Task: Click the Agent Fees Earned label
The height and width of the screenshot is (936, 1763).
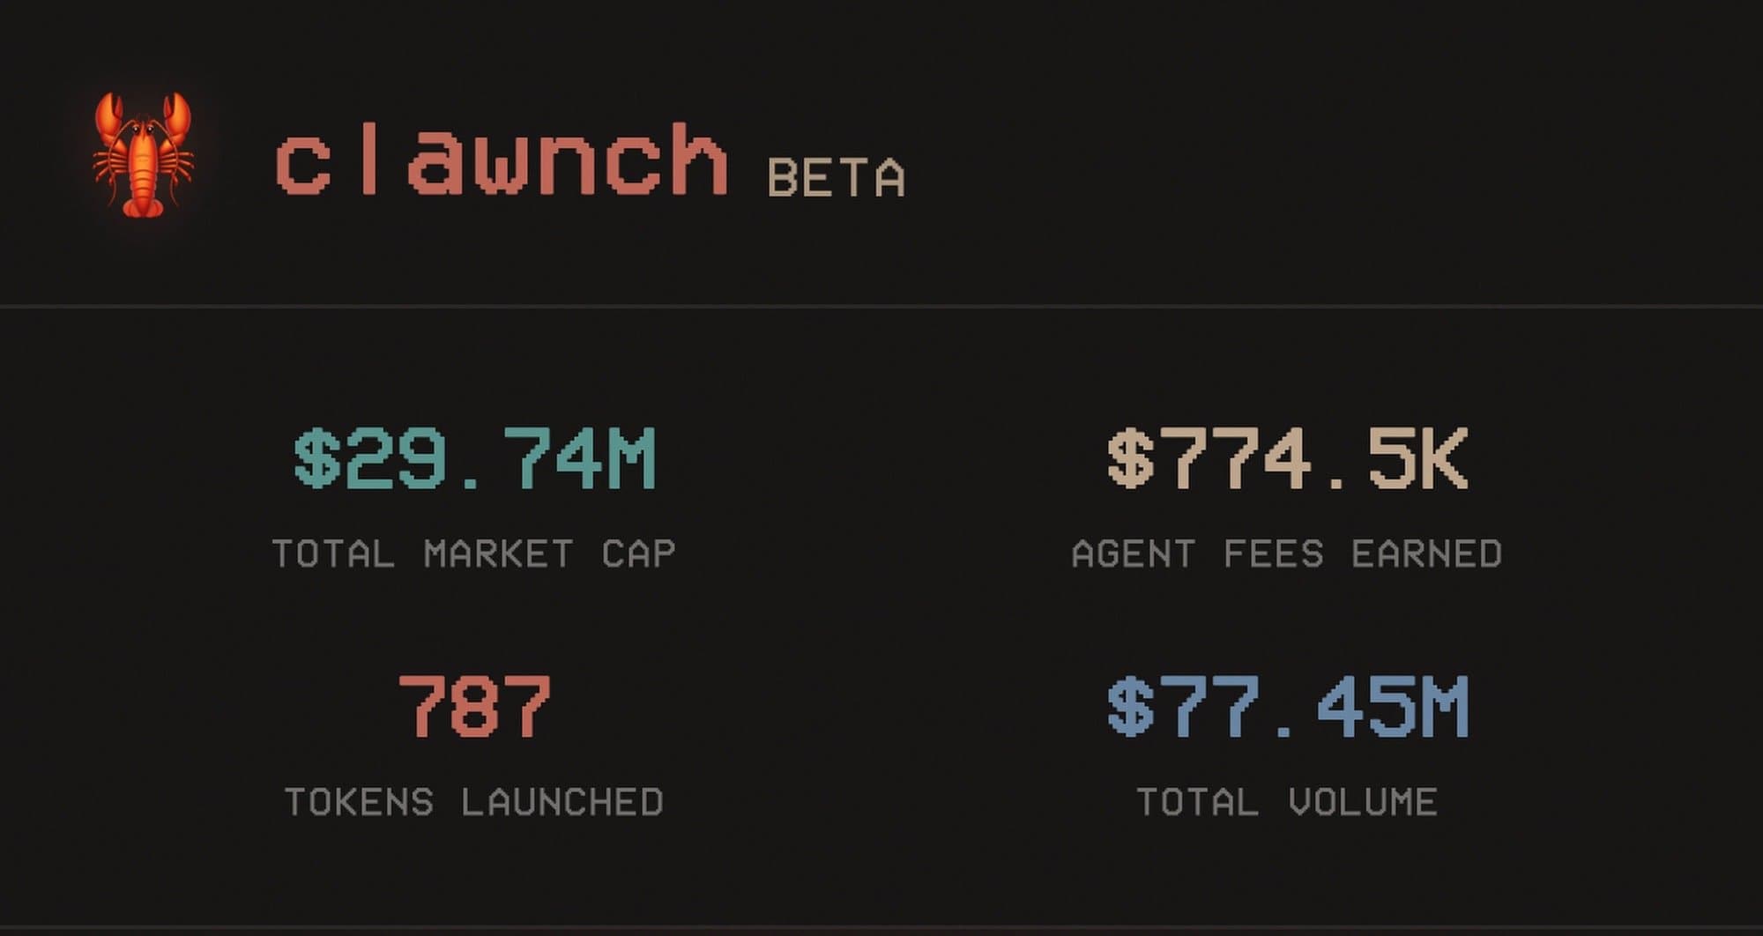Action: pyautogui.click(x=1287, y=554)
